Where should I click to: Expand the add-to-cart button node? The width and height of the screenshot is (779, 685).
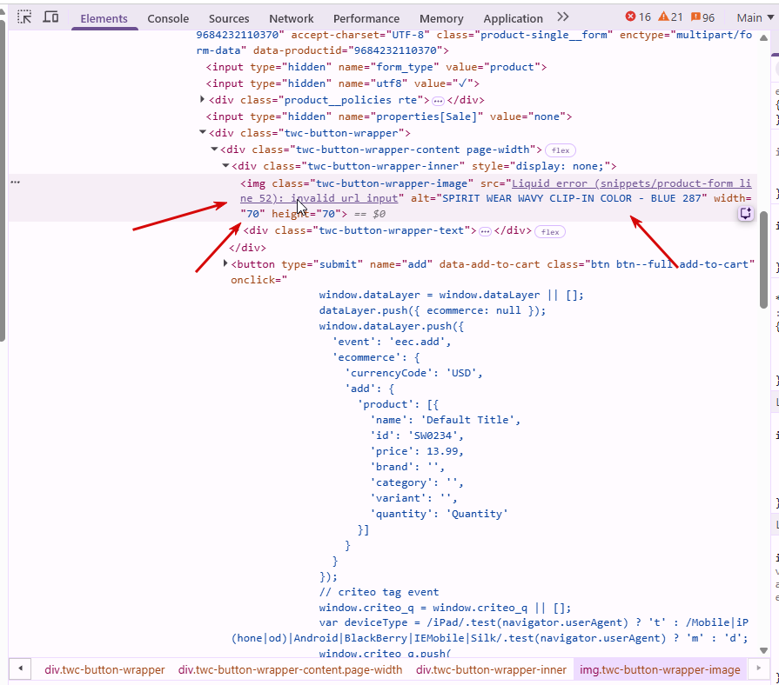[x=225, y=263]
